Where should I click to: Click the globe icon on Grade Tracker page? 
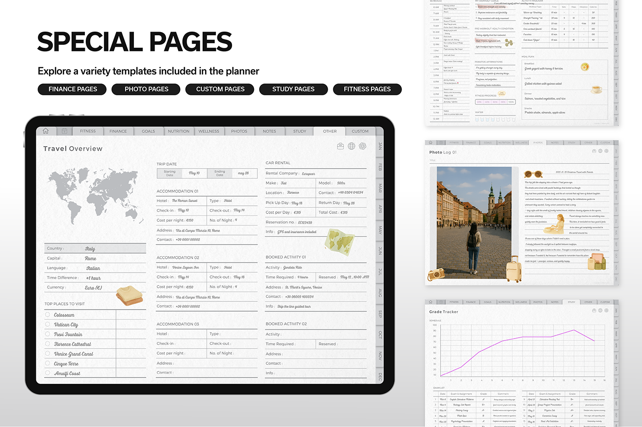click(600, 311)
